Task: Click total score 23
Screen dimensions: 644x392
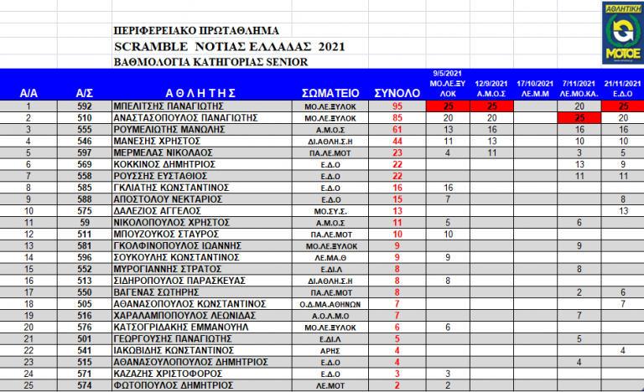Action: click(x=397, y=152)
